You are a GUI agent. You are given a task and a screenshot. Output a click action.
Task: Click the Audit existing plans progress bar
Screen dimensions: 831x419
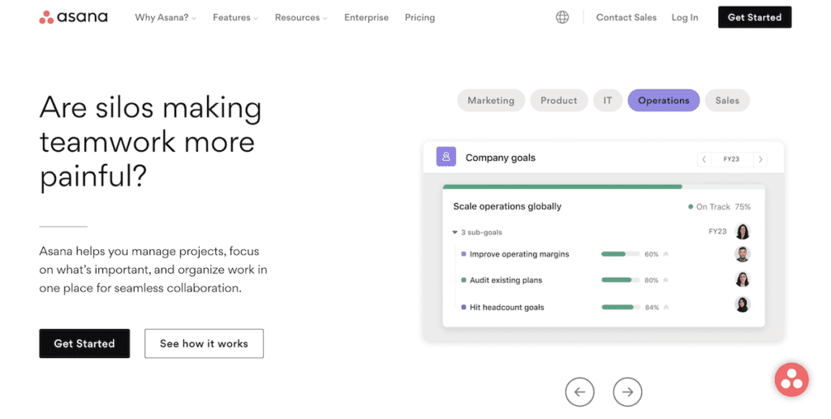(x=620, y=280)
